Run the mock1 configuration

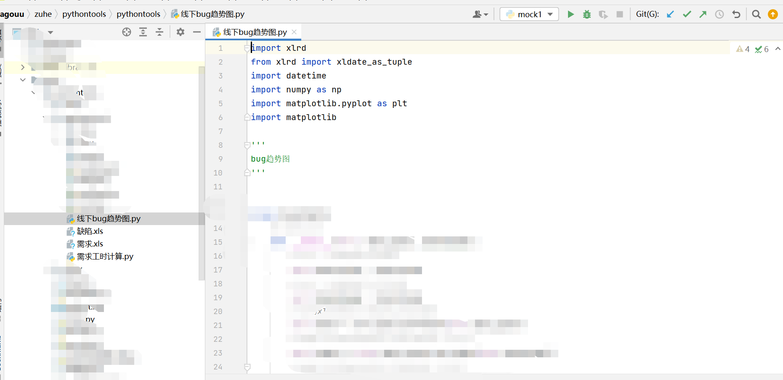[571, 14]
